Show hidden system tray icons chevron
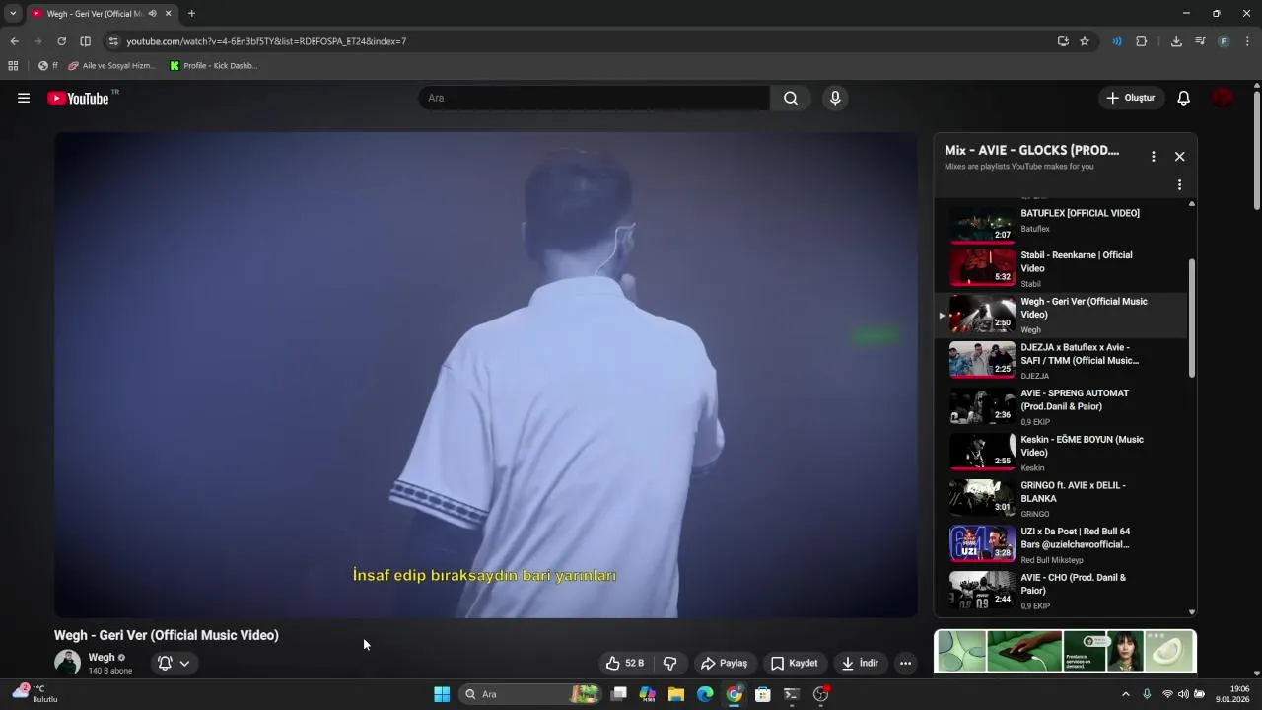1262x710 pixels. point(1126,694)
